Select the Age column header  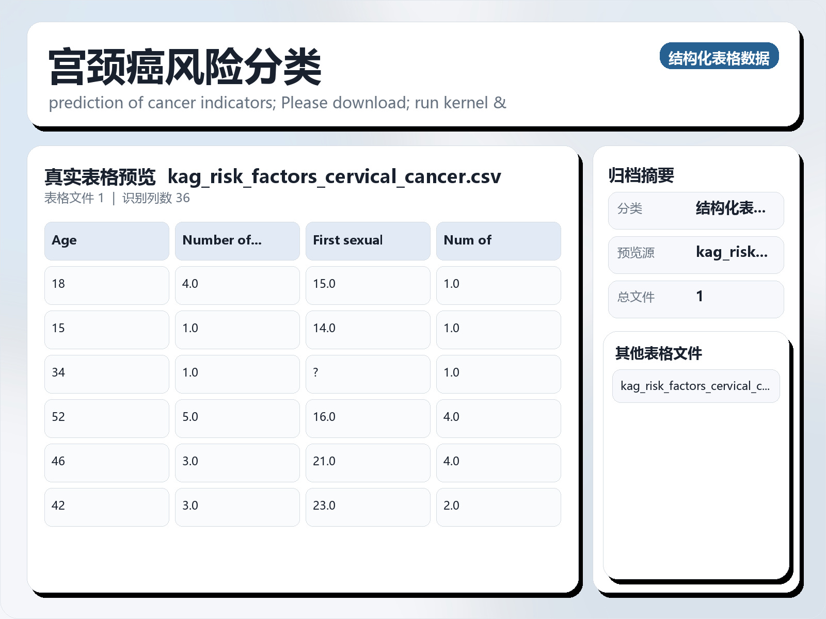(x=106, y=241)
